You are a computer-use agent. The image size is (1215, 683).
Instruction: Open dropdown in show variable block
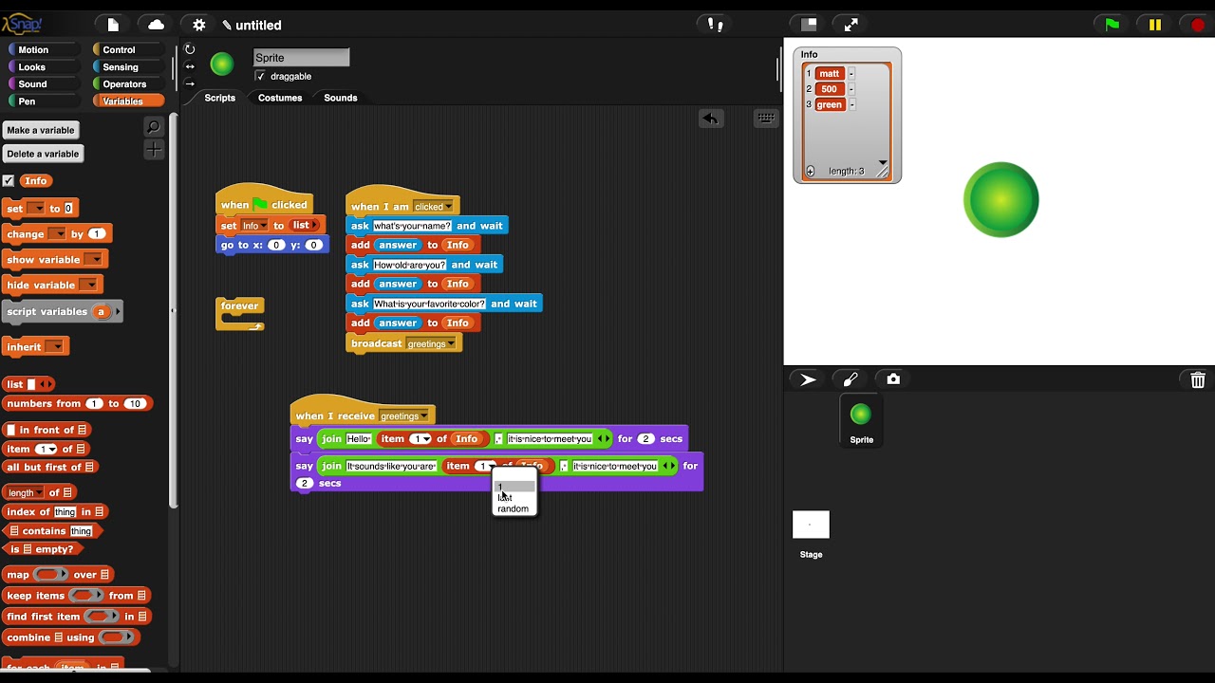pyautogui.click(x=93, y=259)
